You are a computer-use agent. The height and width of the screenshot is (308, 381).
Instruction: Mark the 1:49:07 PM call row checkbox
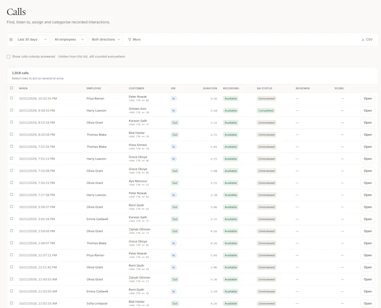11,243
